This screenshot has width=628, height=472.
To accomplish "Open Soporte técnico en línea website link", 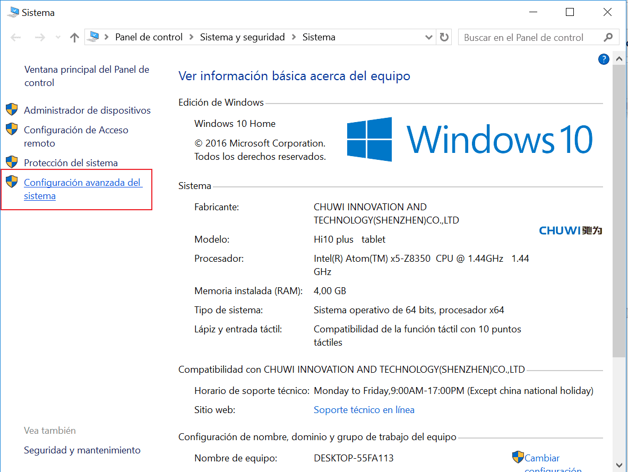I will [364, 409].
